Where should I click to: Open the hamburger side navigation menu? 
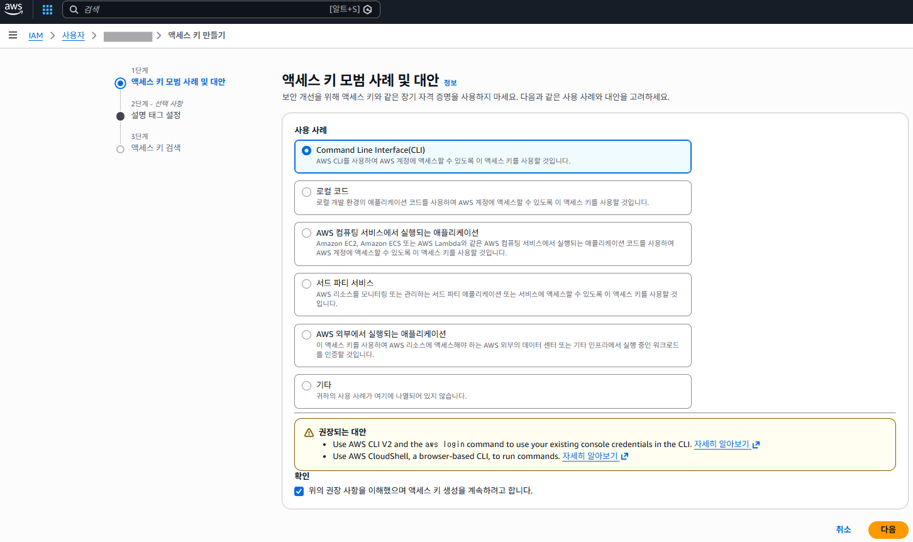[13, 35]
